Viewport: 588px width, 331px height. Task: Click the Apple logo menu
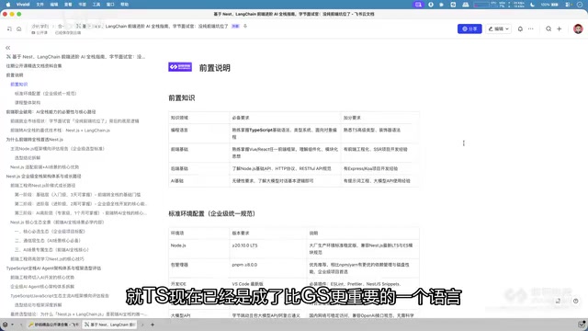point(8,5)
